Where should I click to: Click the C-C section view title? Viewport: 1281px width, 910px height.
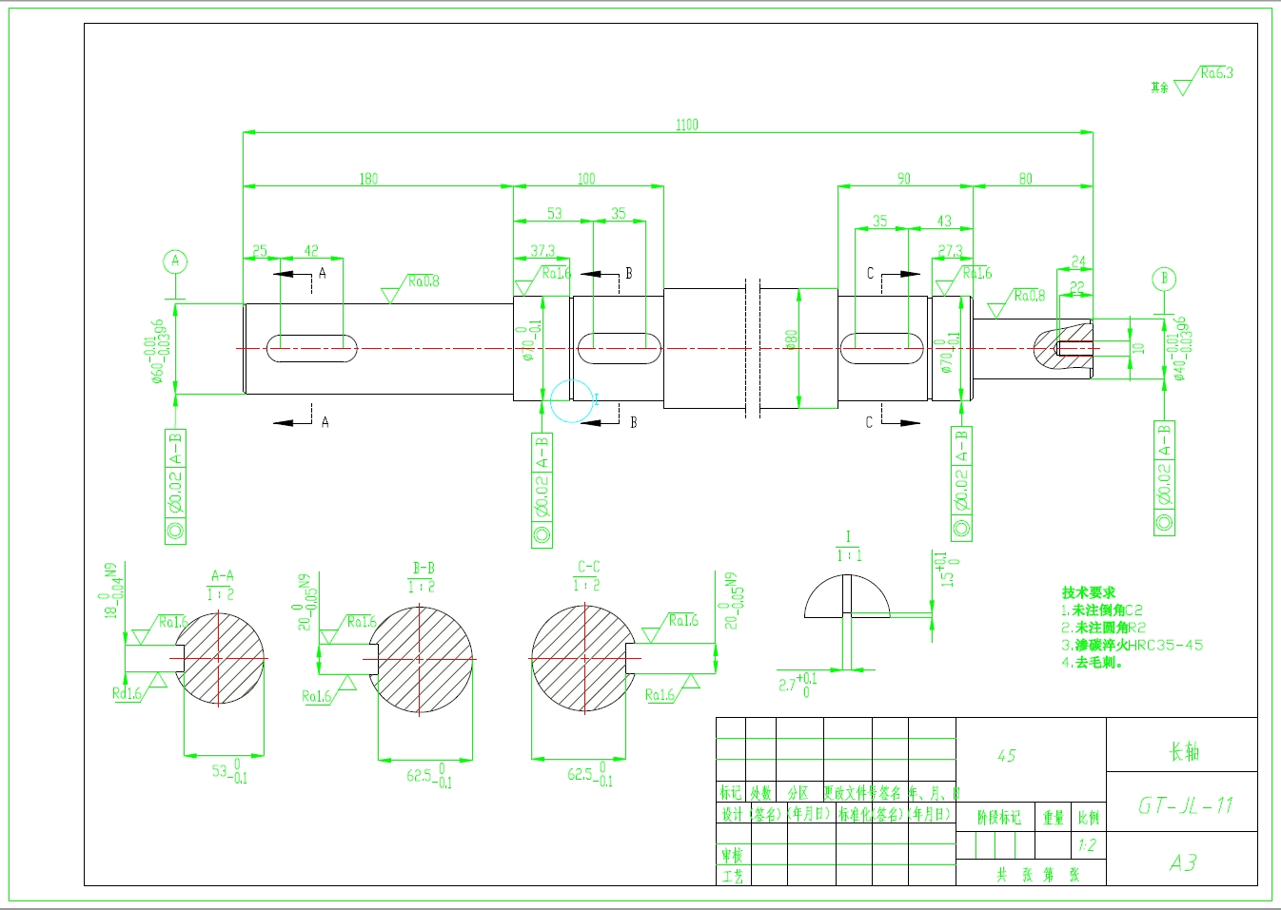[589, 568]
